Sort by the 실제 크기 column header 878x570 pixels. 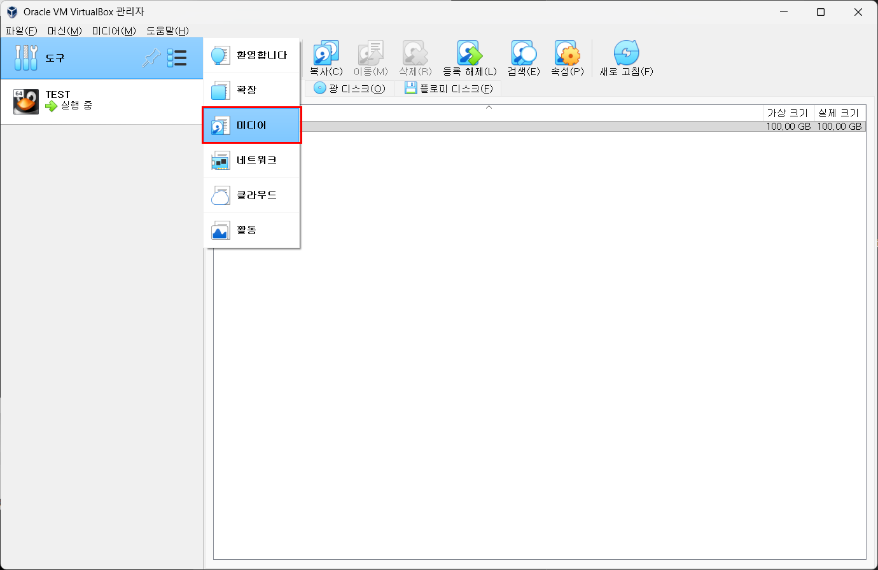839,113
